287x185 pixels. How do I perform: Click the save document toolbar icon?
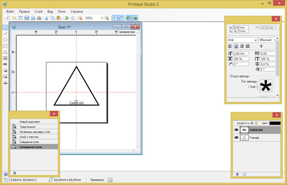27,18
